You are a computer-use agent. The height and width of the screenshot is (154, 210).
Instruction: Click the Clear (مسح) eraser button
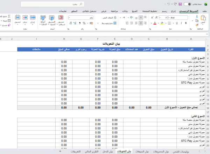(6, 25)
